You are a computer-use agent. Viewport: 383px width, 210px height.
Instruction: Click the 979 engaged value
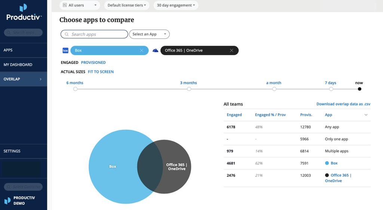[x=230, y=151]
